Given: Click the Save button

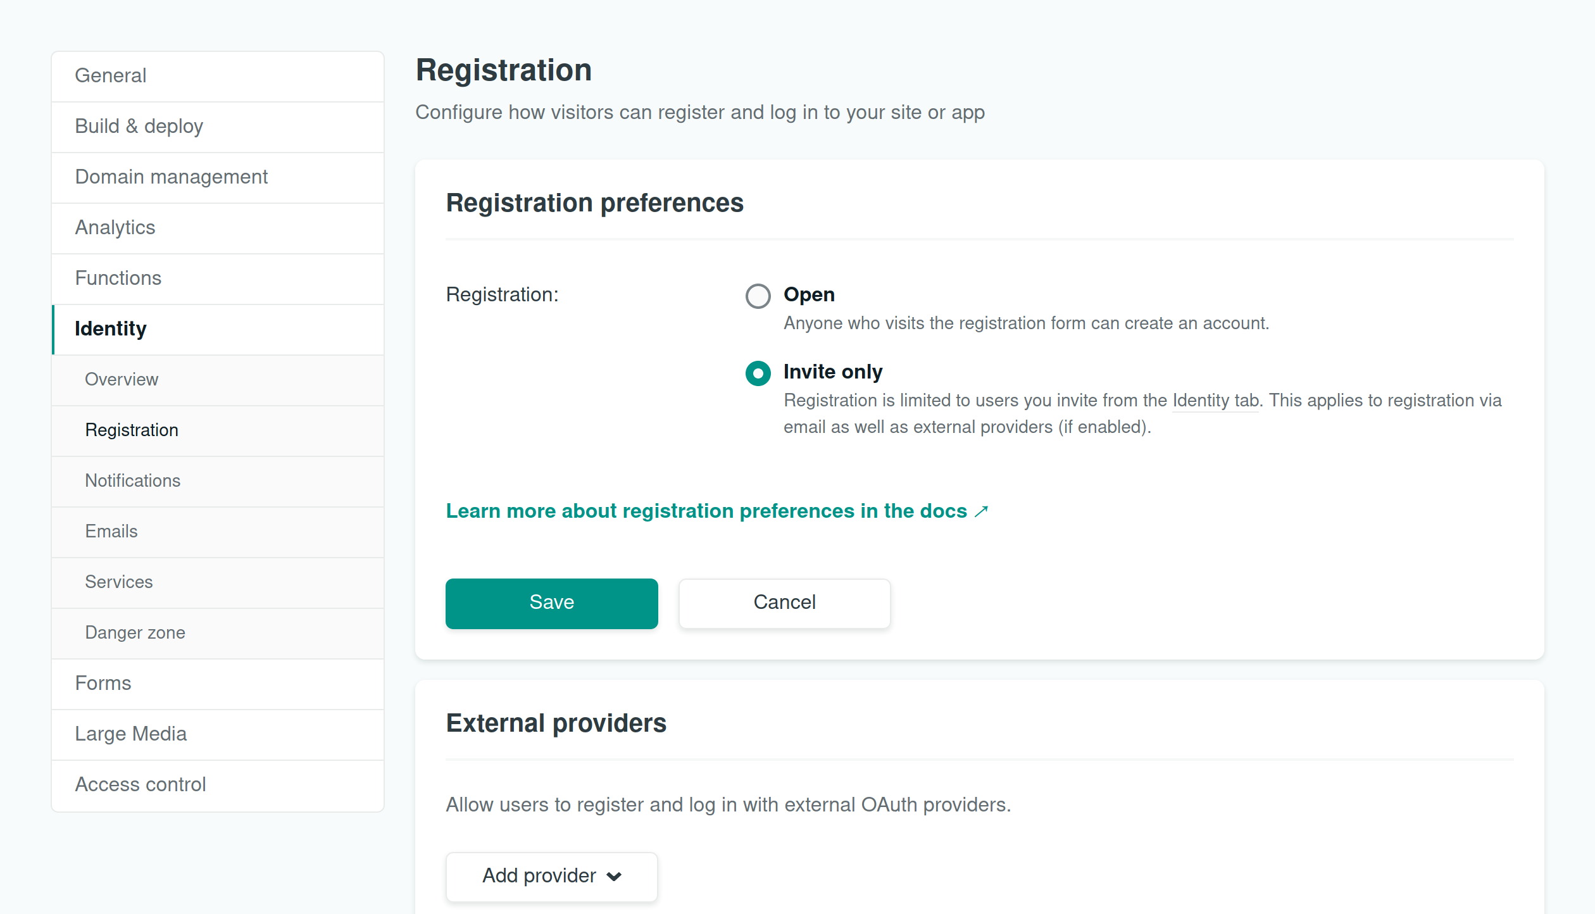Looking at the screenshot, I should point(551,603).
